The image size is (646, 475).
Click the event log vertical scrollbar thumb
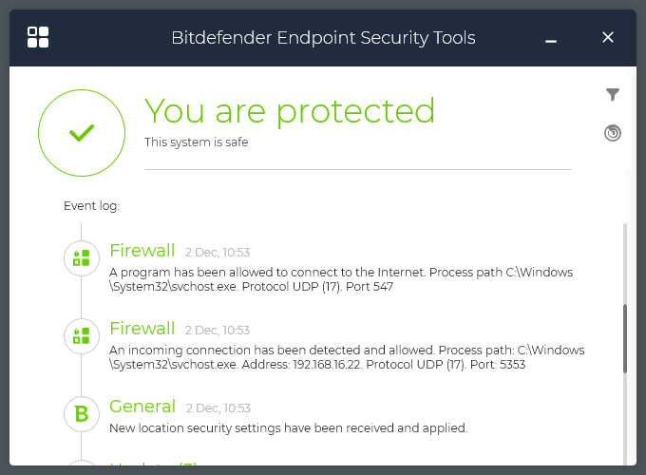click(x=624, y=337)
